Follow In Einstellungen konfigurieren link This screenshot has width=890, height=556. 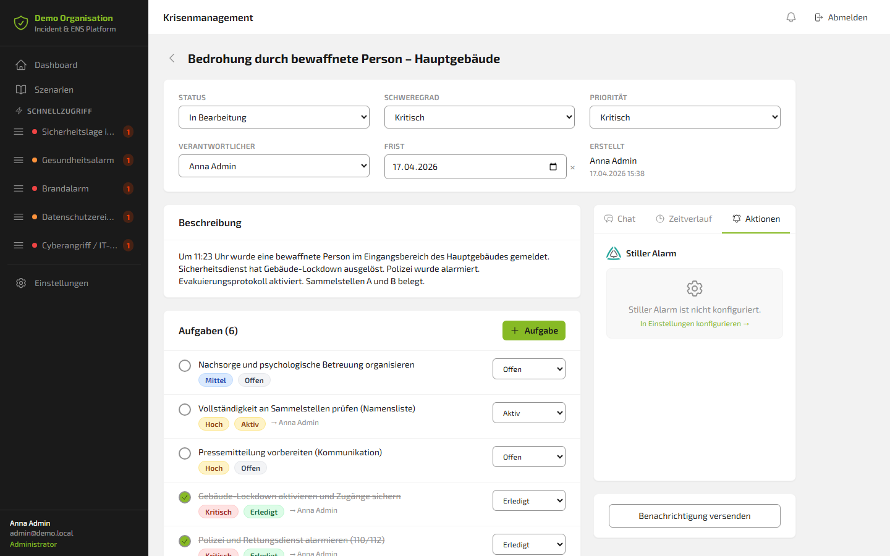point(695,324)
